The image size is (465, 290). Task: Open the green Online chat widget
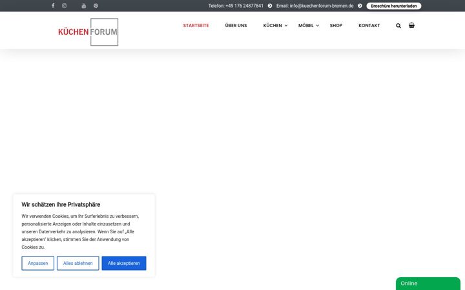click(x=428, y=284)
